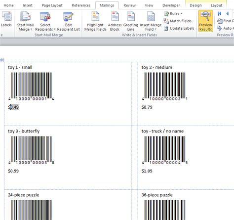
Task: Switch to the Page Layout tab
Action: coord(52,5)
